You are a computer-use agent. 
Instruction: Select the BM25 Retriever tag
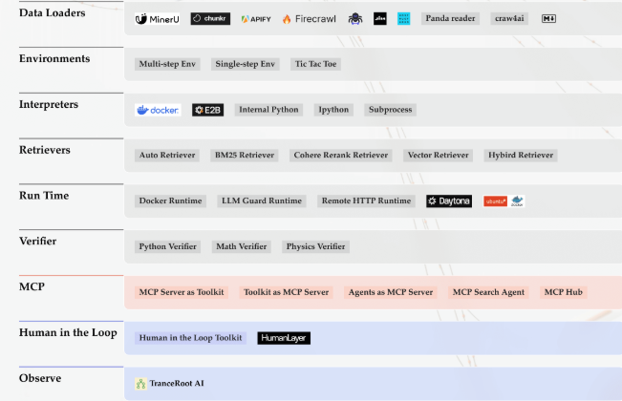[x=245, y=156]
